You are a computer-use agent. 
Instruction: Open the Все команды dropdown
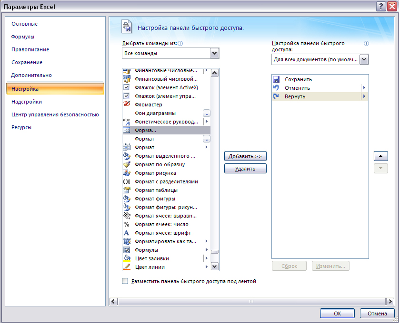coord(214,53)
